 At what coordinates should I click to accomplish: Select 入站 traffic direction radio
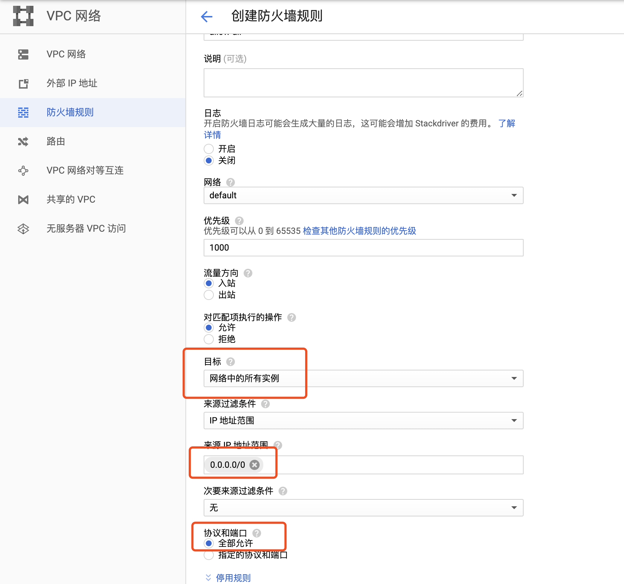pyautogui.click(x=209, y=283)
